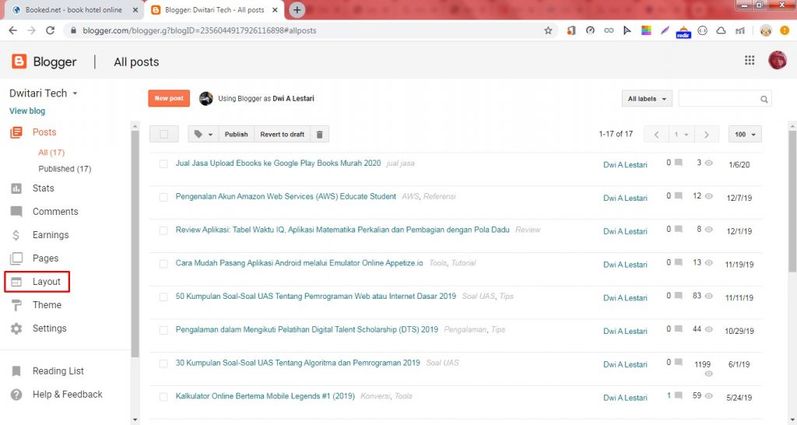Image resolution: width=797 pixels, height=425 pixels.
Task: Click the AWS label on Pengenalan post
Action: click(409, 196)
